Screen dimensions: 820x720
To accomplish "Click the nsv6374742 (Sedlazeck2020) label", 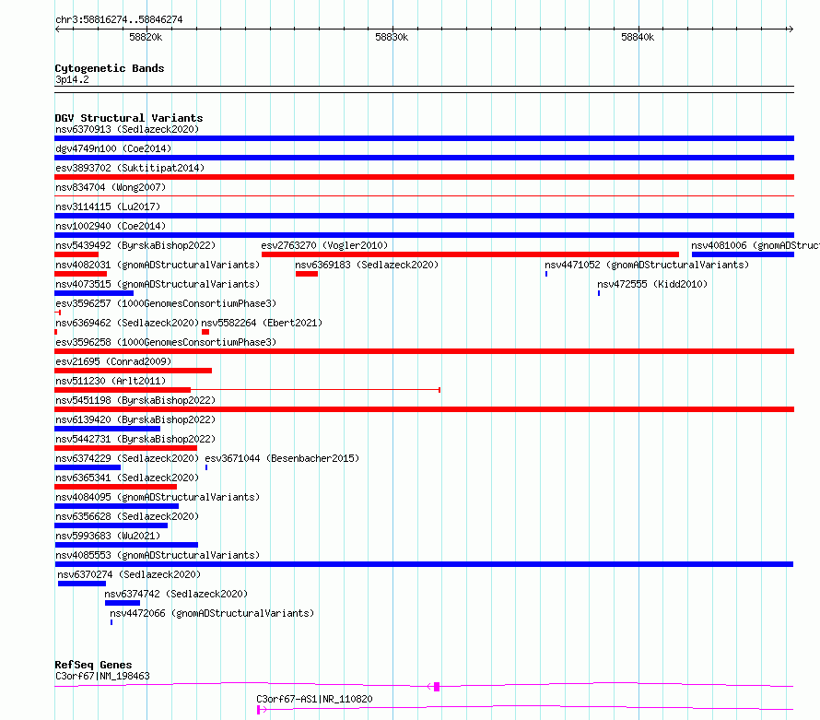I will (x=176, y=594).
